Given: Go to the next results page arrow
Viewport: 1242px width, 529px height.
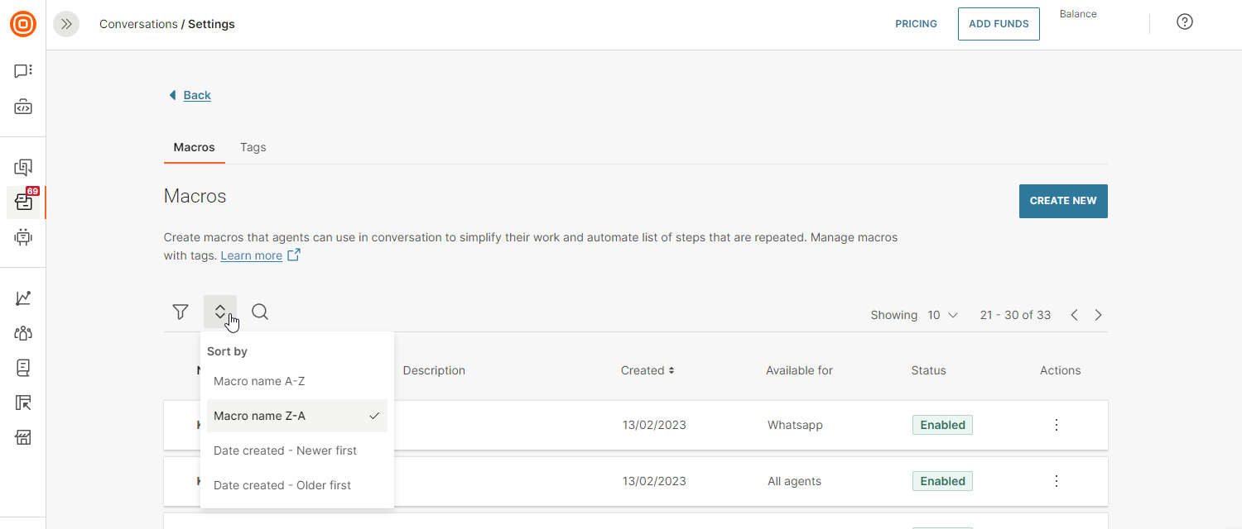Looking at the screenshot, I should click(x=1098, y=315).
